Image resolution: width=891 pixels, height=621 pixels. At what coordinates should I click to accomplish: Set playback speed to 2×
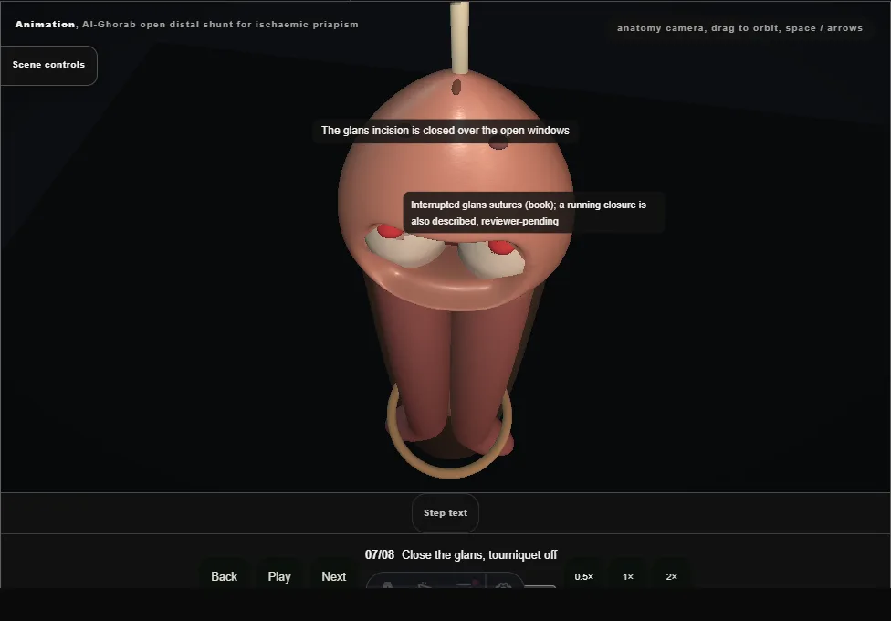pos(671,576)
